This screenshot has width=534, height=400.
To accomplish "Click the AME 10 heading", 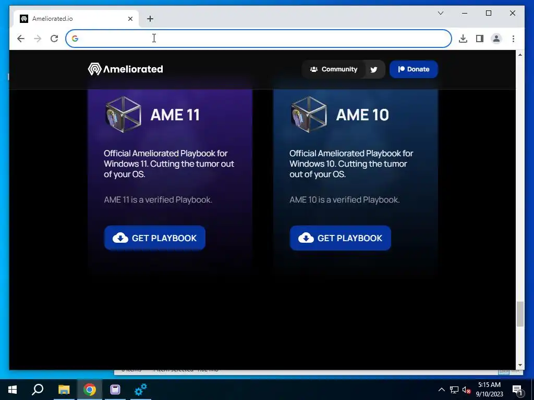I will point(362,115).
